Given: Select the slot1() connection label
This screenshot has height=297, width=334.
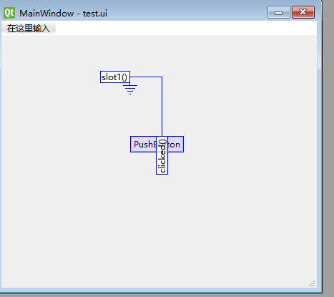Looking at the screenshot, I should click(115, 77).
